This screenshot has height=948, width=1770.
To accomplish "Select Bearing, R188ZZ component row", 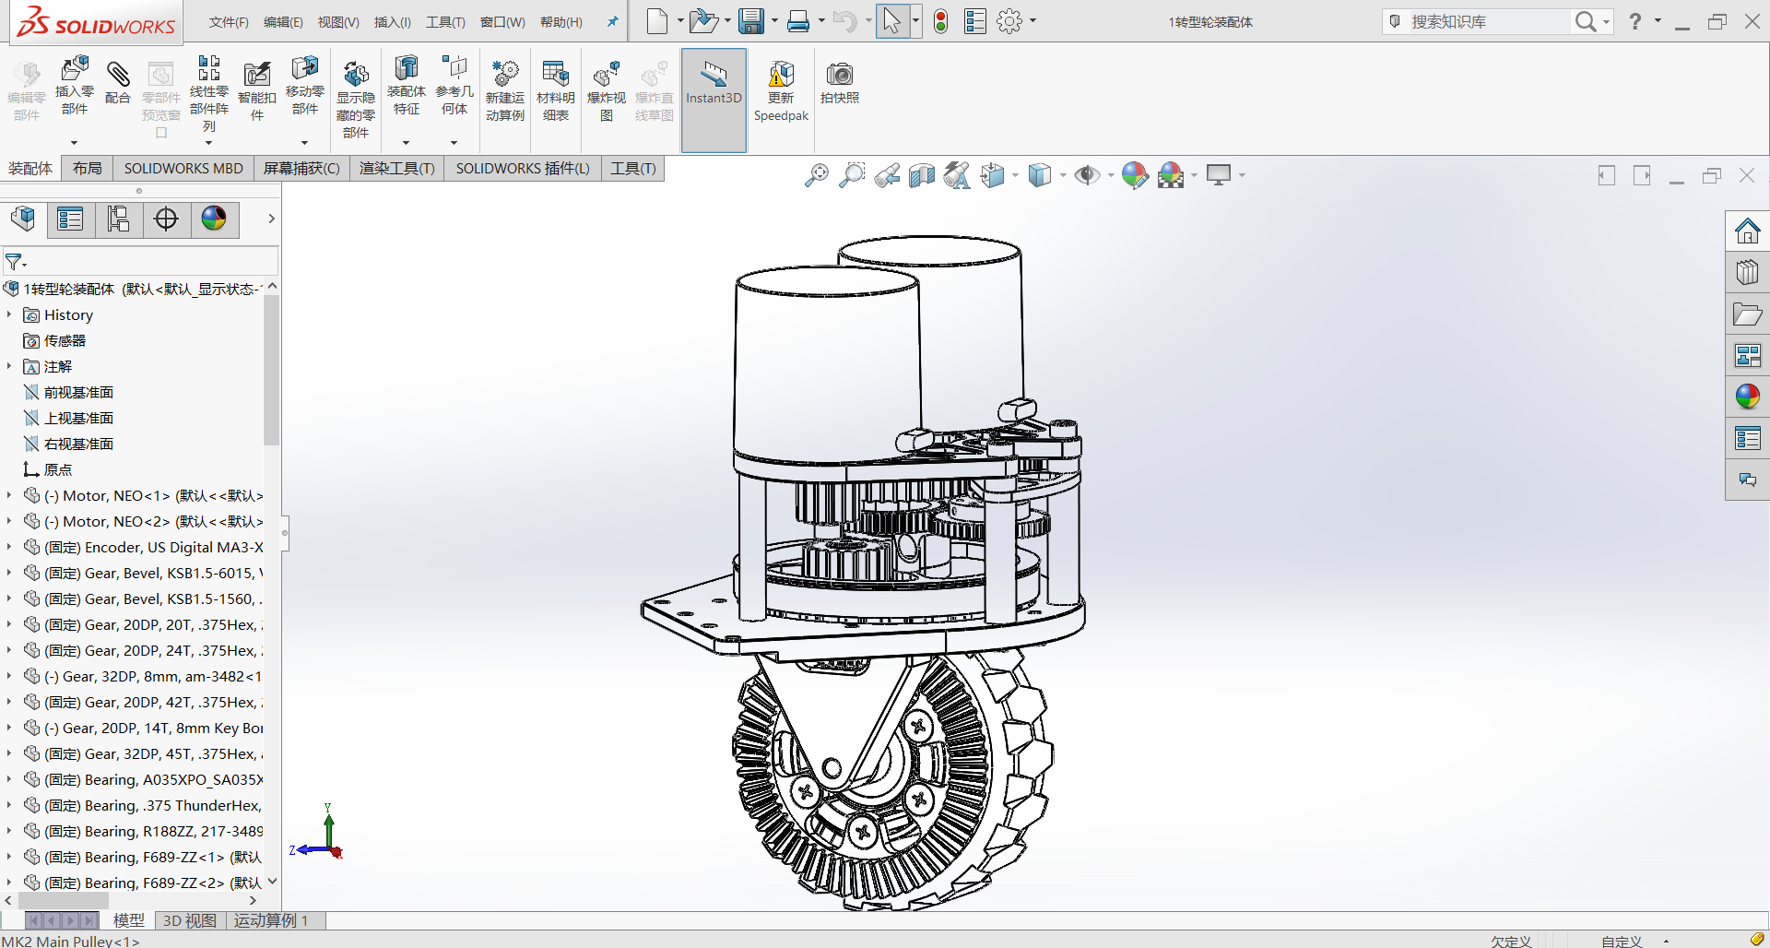I will coord(143,831).
